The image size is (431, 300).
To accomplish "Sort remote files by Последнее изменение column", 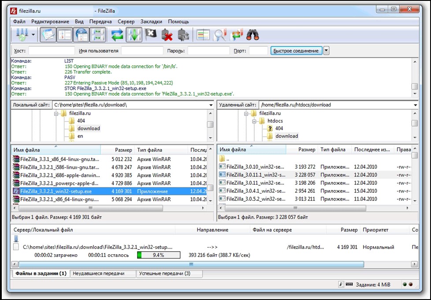I will coord(372,149).
